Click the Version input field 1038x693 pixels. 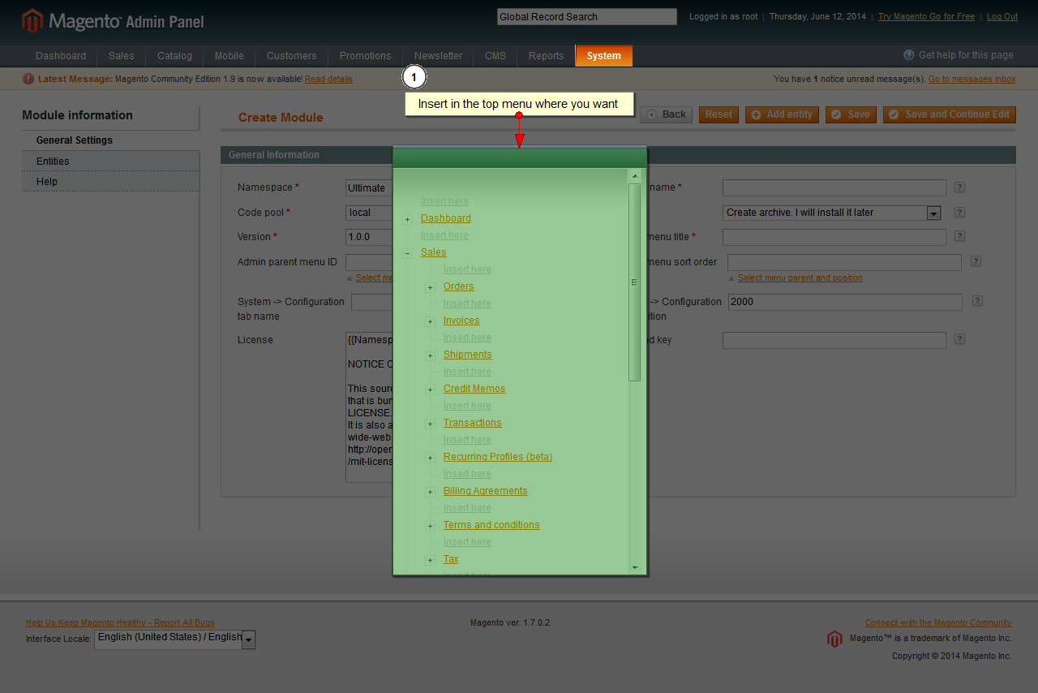point(369,237)
